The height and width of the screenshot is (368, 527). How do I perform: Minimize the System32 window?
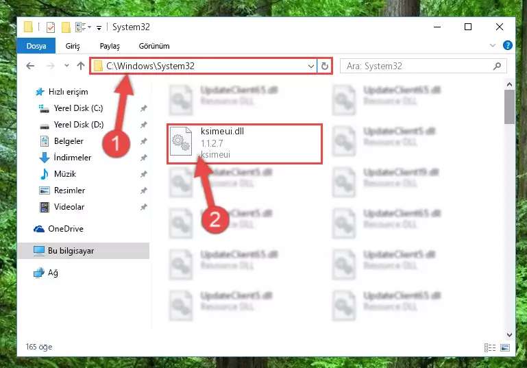(437, 27)
